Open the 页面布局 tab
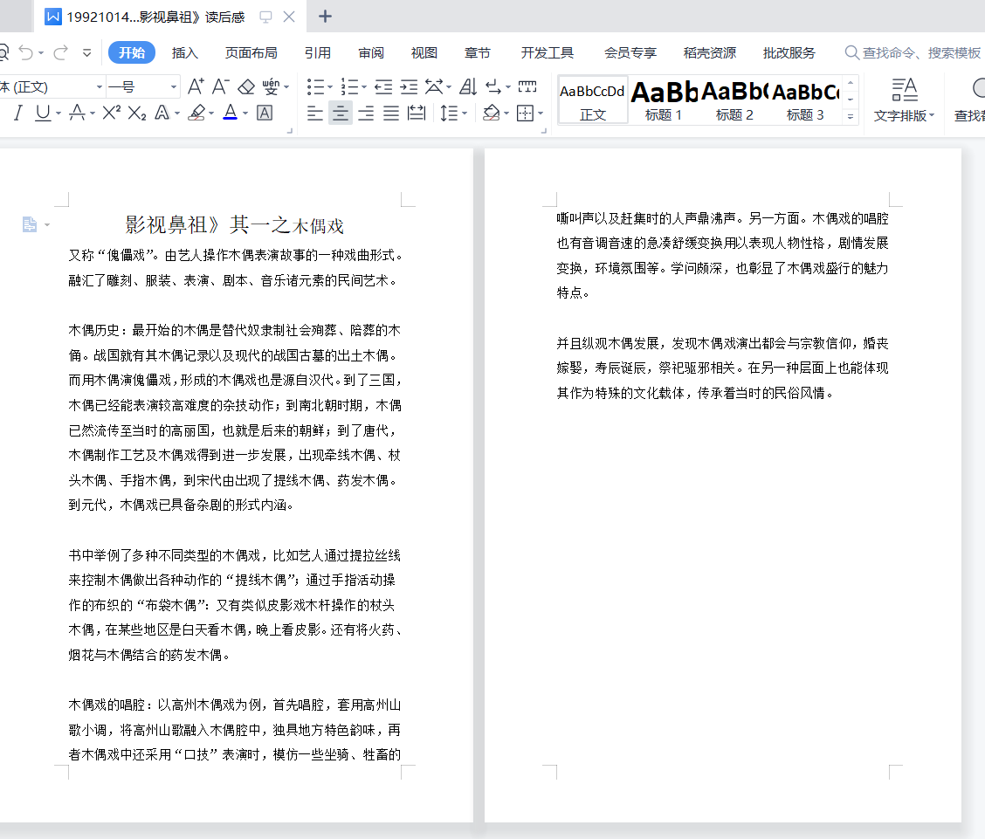 click(x=251, y=53)
